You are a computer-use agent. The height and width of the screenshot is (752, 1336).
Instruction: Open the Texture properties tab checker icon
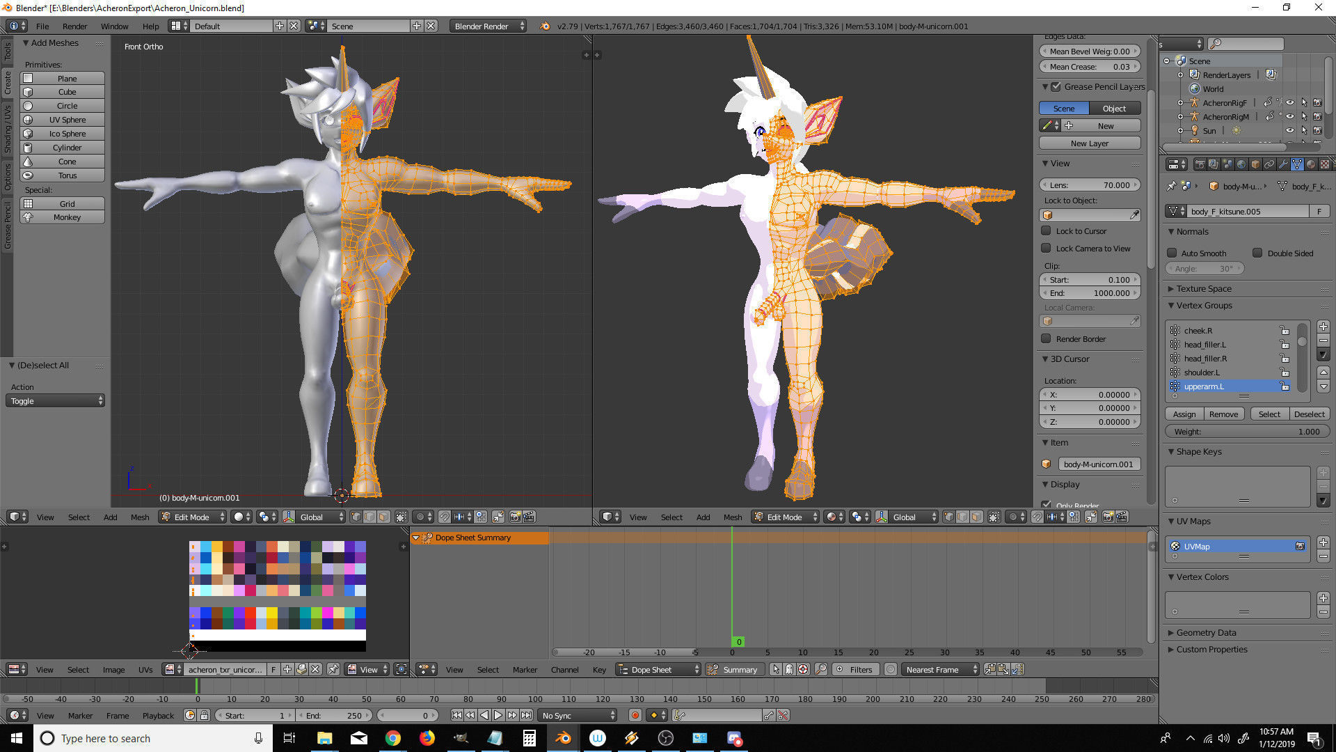click(x=1325, y=164)
